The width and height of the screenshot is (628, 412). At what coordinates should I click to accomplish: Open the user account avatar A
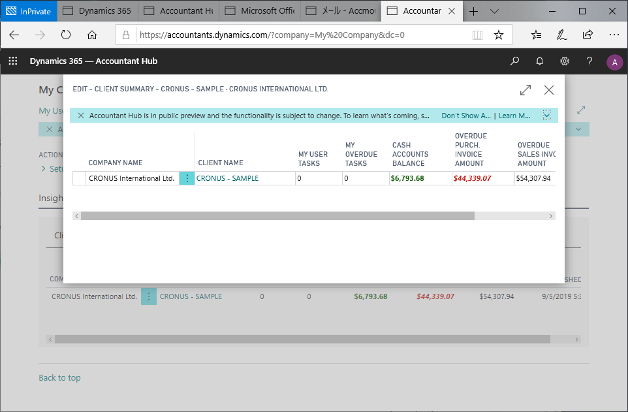point(614,62)
